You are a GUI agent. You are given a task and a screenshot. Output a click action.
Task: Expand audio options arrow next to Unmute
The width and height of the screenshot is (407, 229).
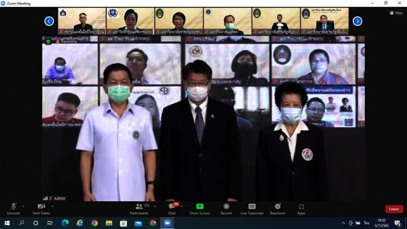23,206
